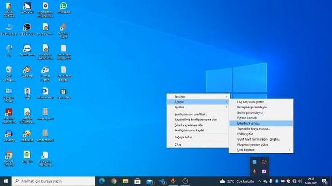Show hidden tray icons chevron

click(259, 181)
